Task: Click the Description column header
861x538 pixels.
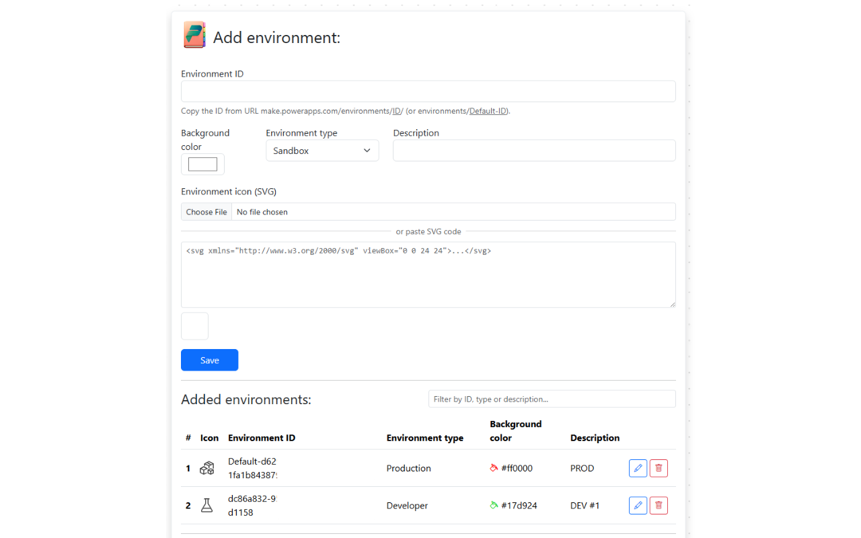Action: coord(595,438)
